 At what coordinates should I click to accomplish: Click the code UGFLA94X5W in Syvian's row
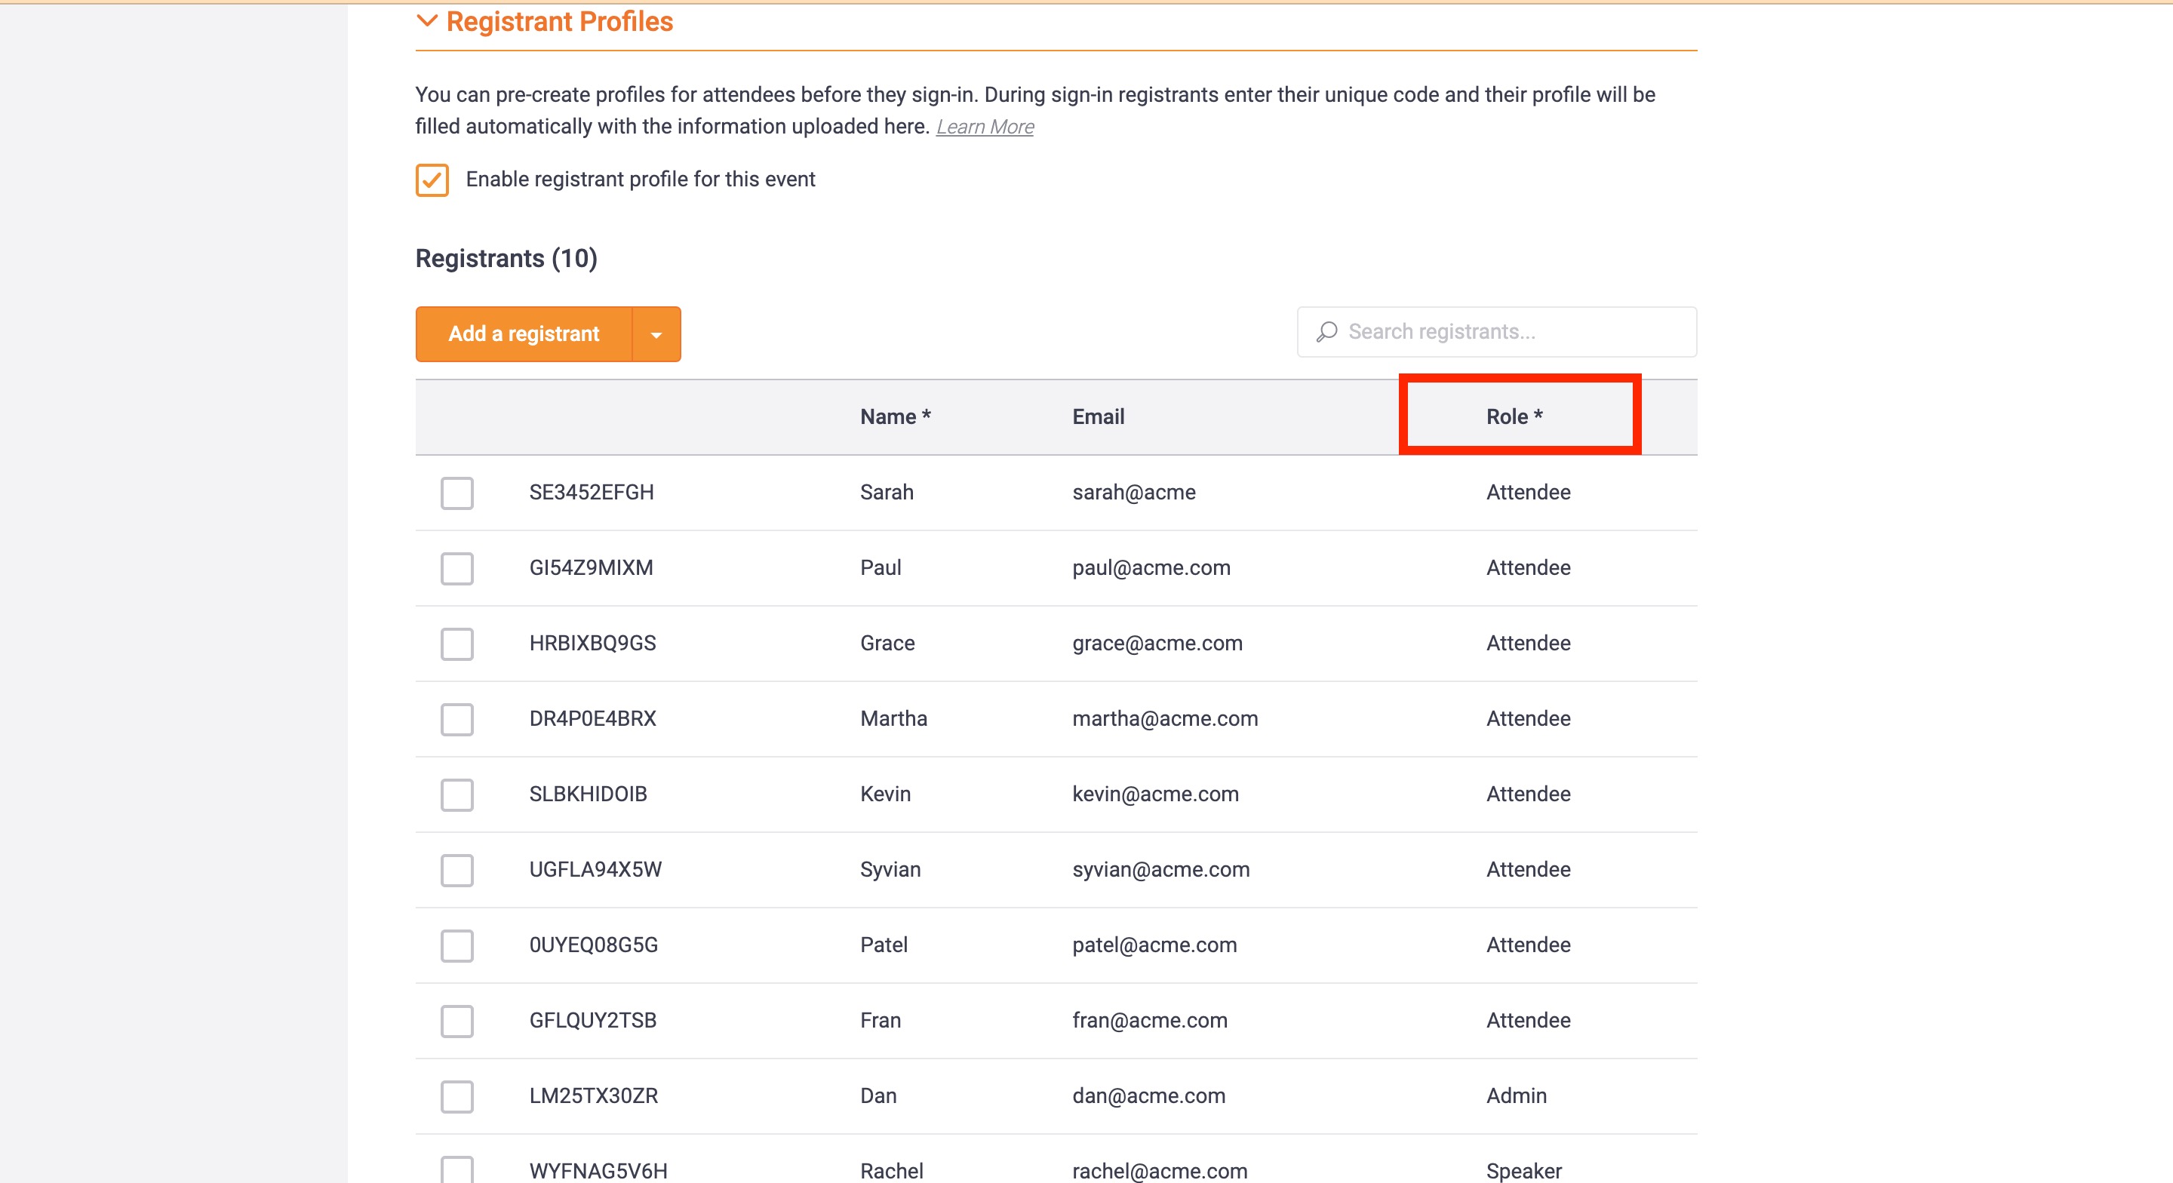595,870
